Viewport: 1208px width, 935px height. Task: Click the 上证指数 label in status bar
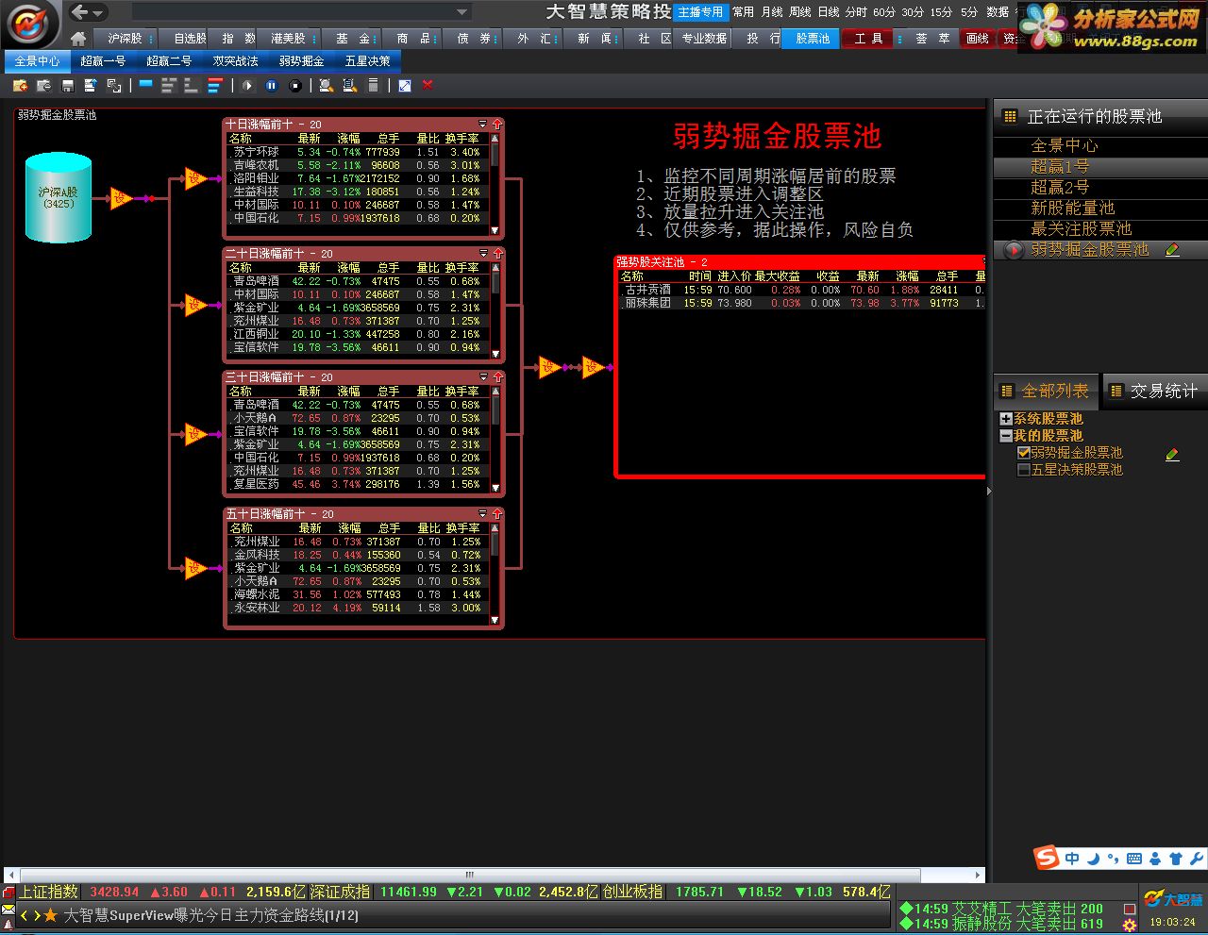click(48, 892)
